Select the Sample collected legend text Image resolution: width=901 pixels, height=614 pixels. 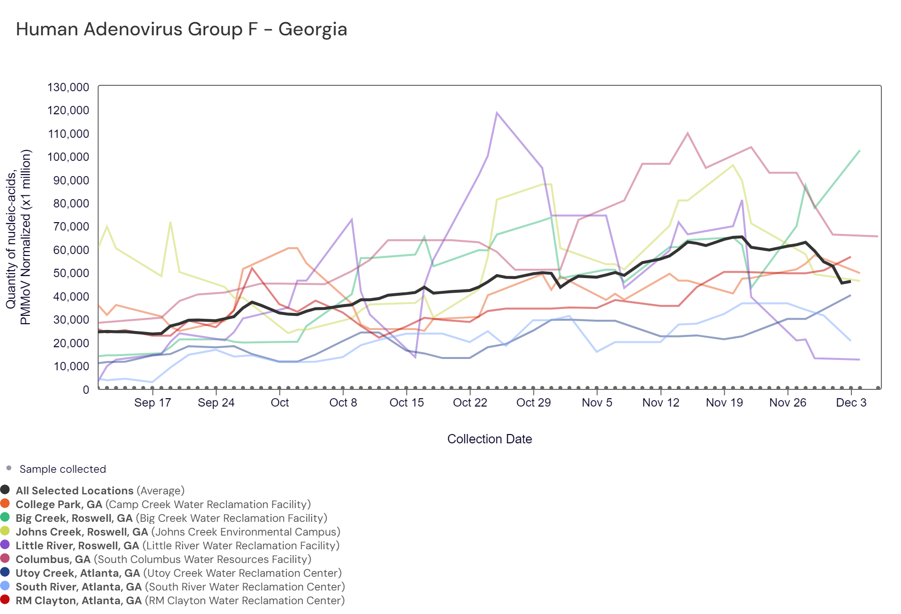coord(62,469)
